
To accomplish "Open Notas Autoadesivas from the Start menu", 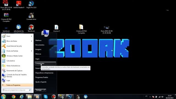I will click(x=17, y=66).
